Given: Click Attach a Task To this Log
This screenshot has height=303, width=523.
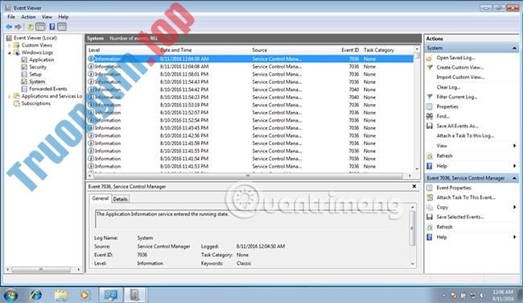Looking at the screenshot, I should tap(465, 136).
